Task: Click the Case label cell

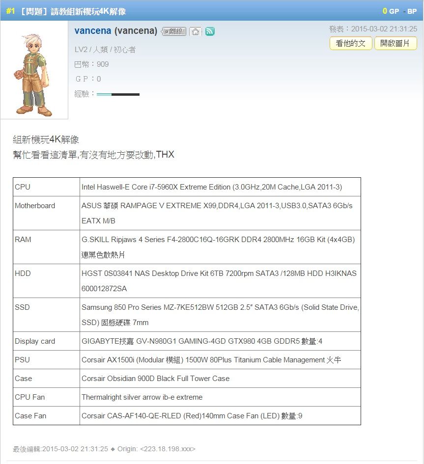Action: tap(46, 378)
